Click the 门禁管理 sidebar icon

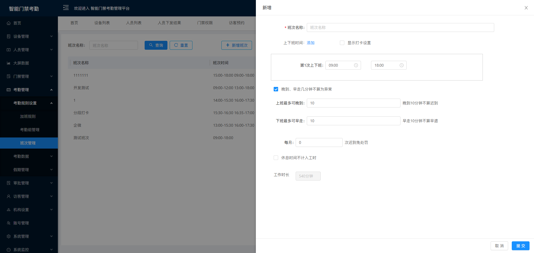(x=9, y=76)
